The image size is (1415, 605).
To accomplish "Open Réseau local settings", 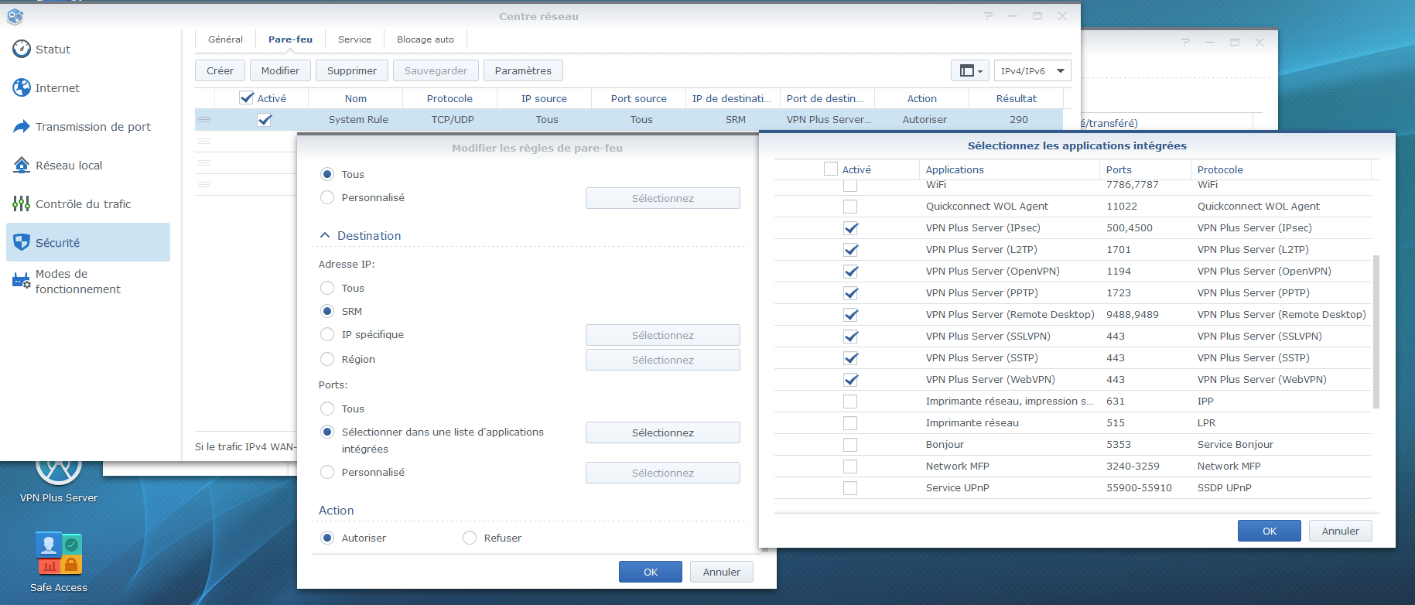I will [x=69, y=166].
